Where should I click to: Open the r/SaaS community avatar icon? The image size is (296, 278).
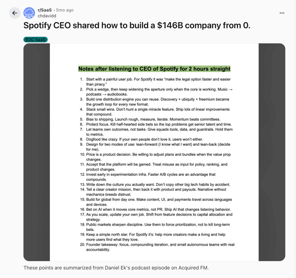tap(29, 13)
